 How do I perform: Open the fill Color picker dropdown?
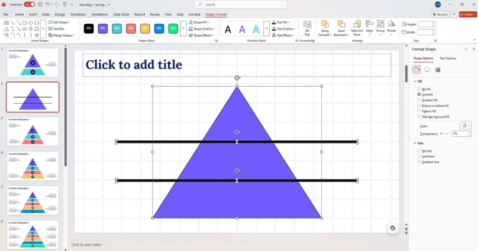466,126
